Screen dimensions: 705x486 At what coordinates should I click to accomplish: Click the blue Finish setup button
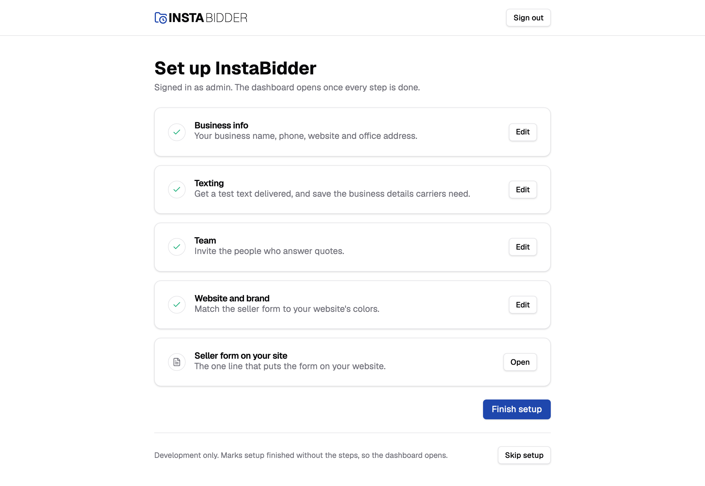click(x=517, y=409)
